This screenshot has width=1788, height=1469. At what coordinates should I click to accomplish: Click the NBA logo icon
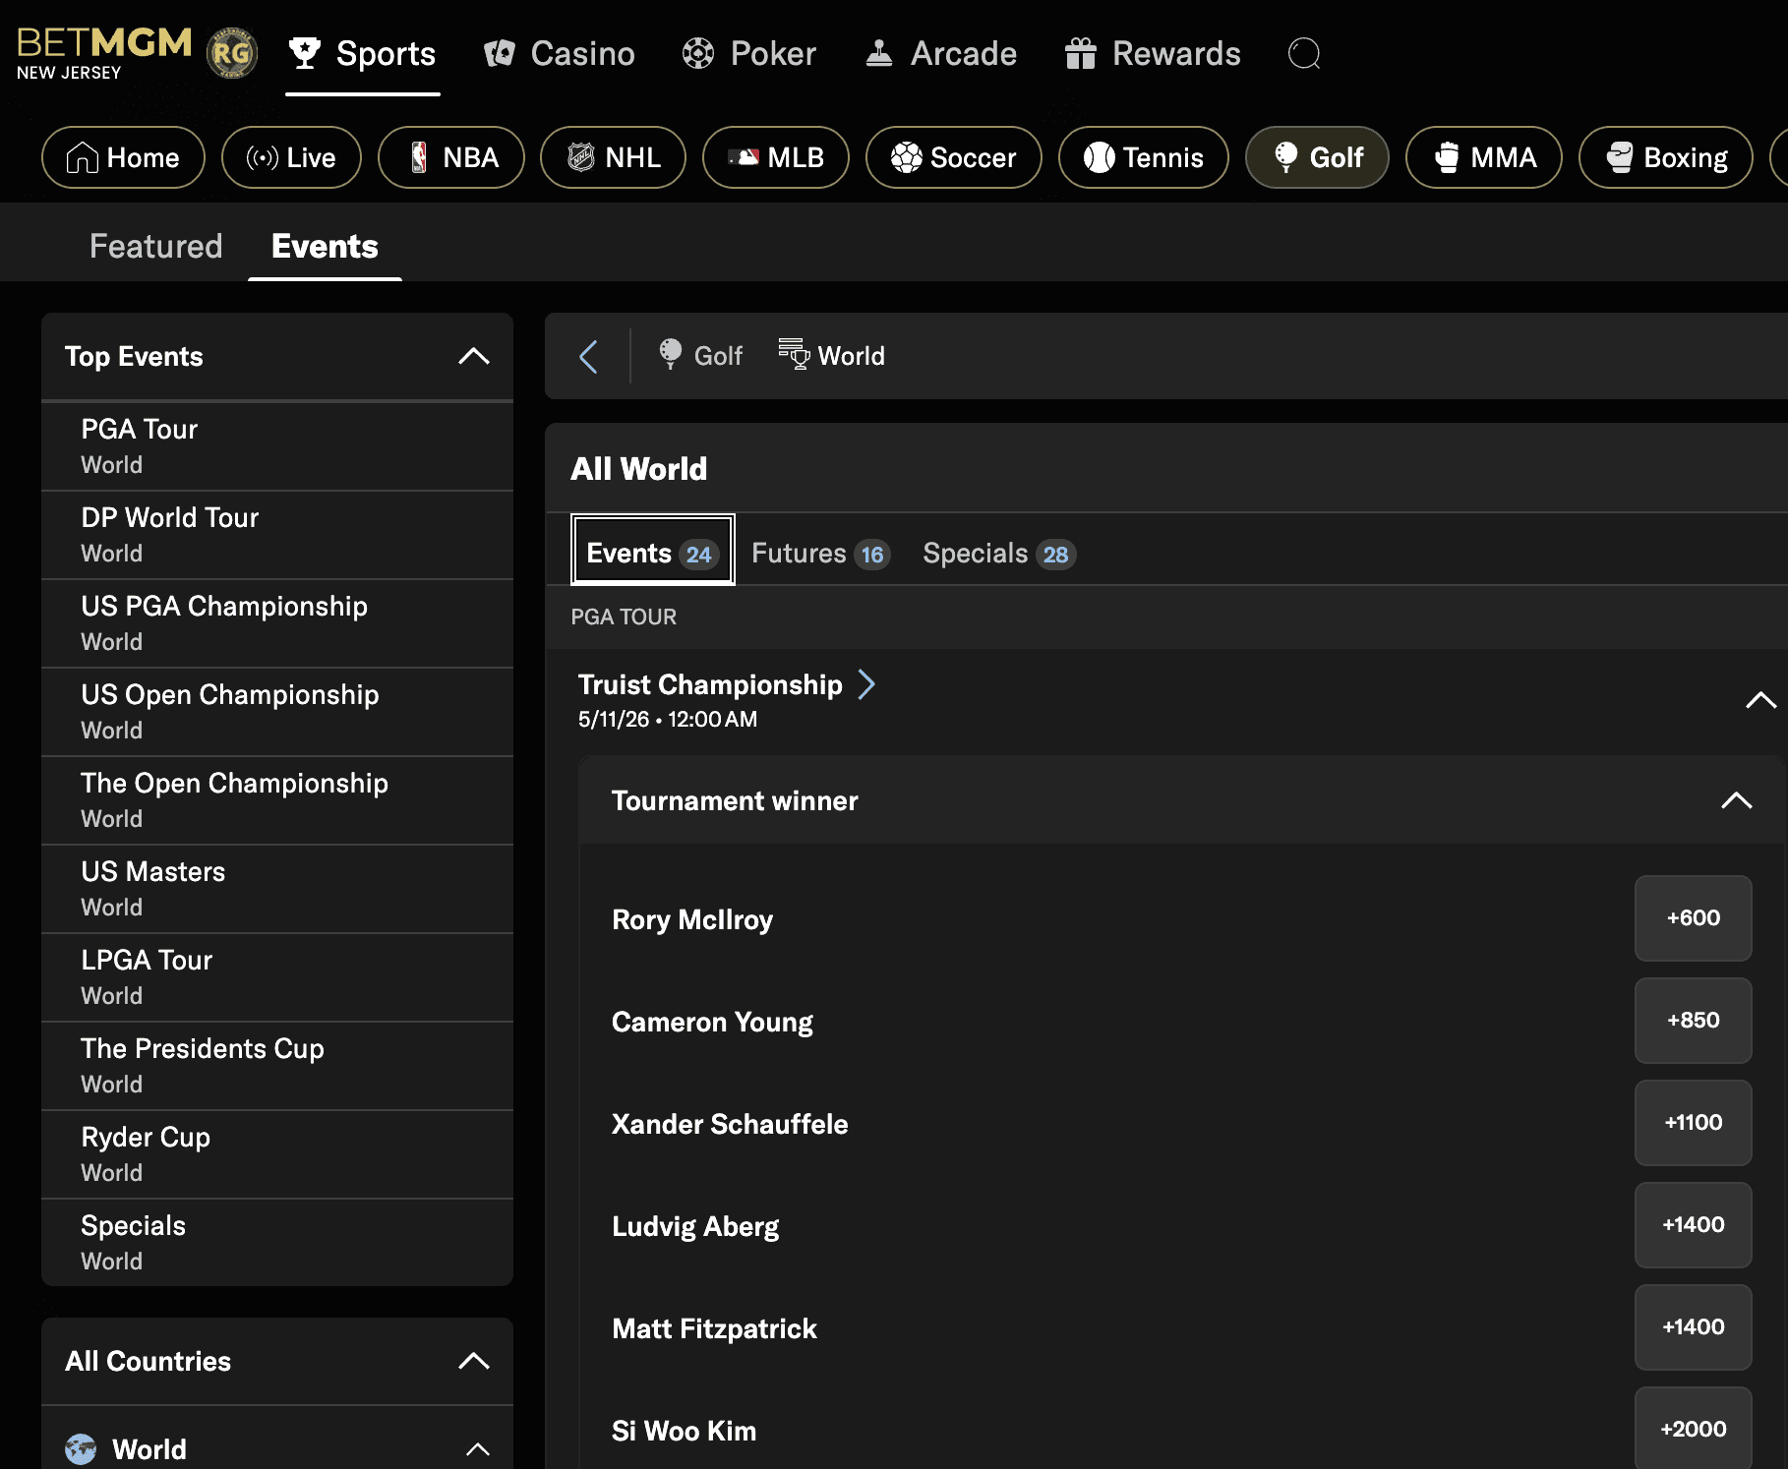(419, 157)
